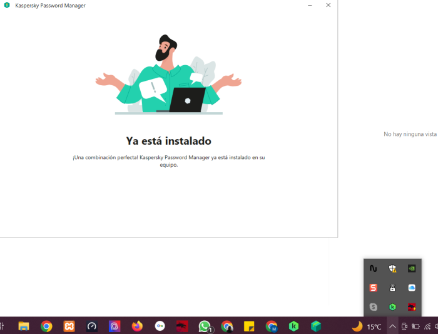Launch XAMPP from the taskbar
The height and width of the screenshot is (334, 438).
click(x=69, y=326)
